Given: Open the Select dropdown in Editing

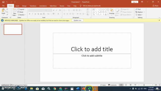Looking at the screenshot, I should pos(139,15).
